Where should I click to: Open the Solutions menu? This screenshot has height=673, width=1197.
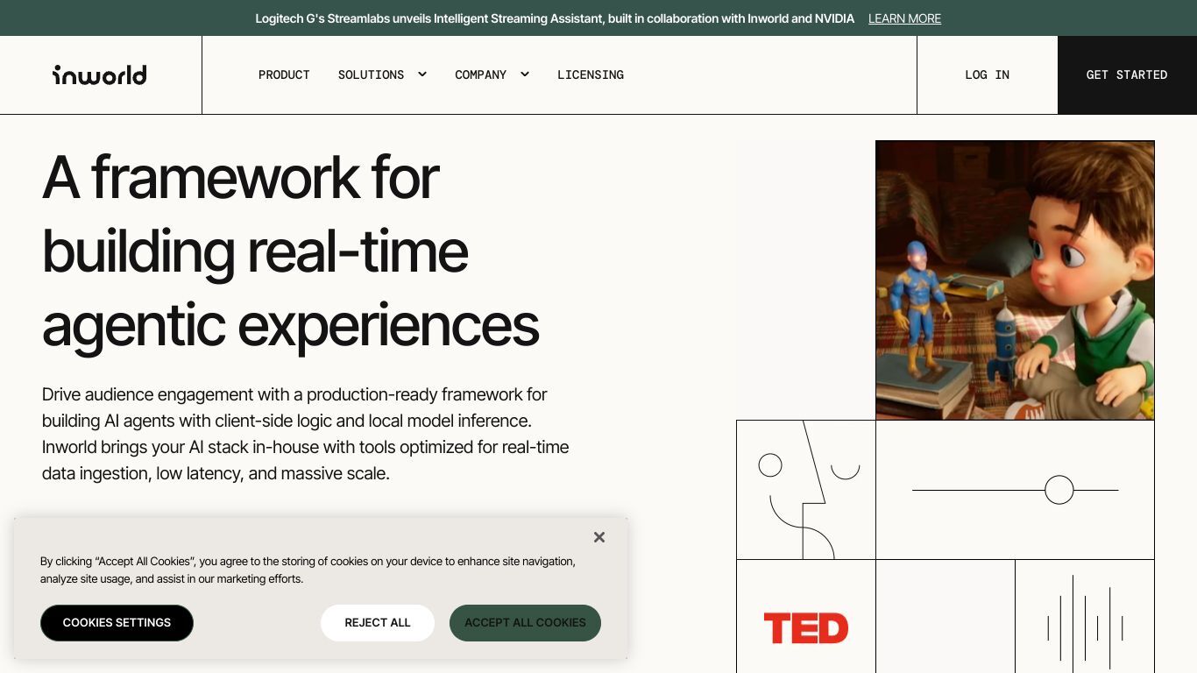click(372, 74)
